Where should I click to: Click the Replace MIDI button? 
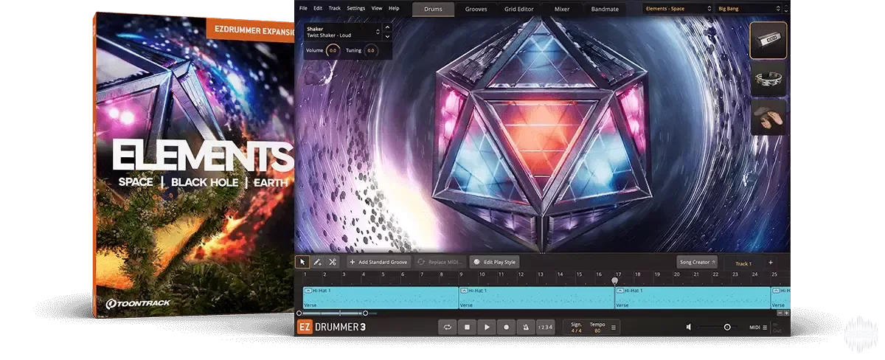click(x=440, y=262)
